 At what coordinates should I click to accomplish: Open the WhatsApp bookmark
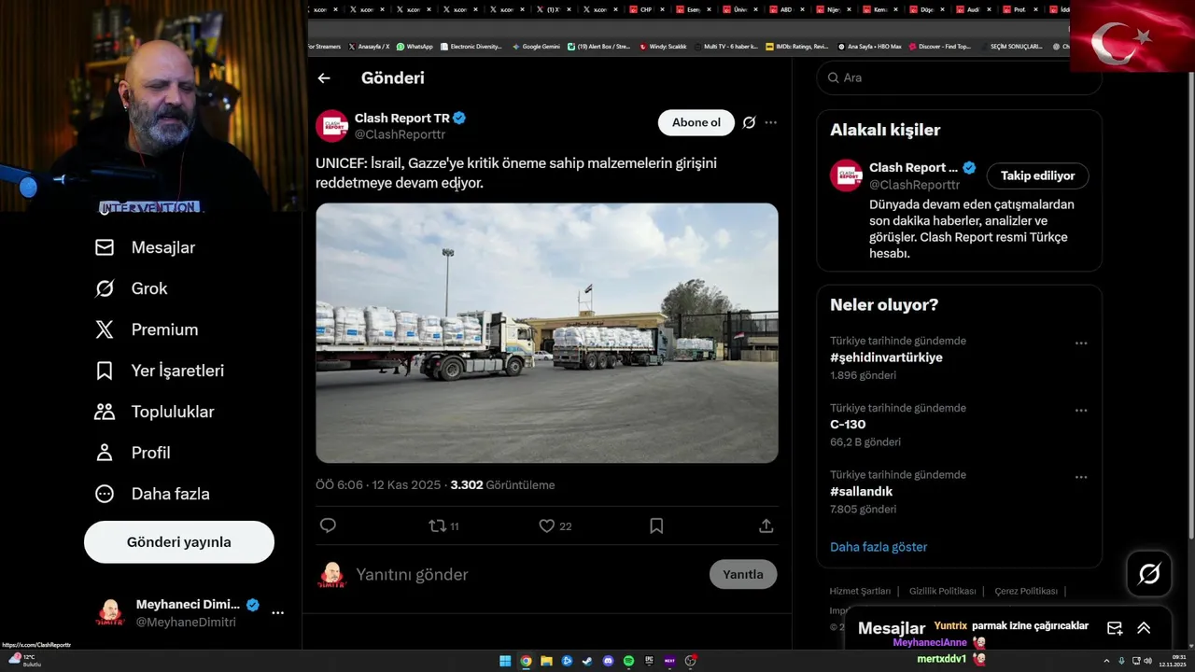click(415, 46)
